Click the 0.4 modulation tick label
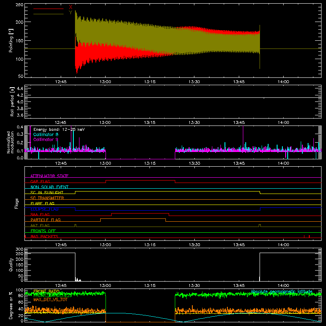This screenshot has width=326, height=326. [x=20, y=127]
